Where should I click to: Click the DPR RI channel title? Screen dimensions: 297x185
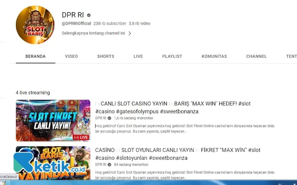coord(73,15)
